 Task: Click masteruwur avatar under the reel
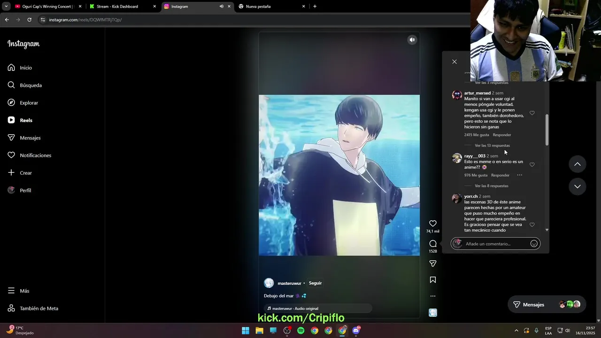(x=269, y=283)
